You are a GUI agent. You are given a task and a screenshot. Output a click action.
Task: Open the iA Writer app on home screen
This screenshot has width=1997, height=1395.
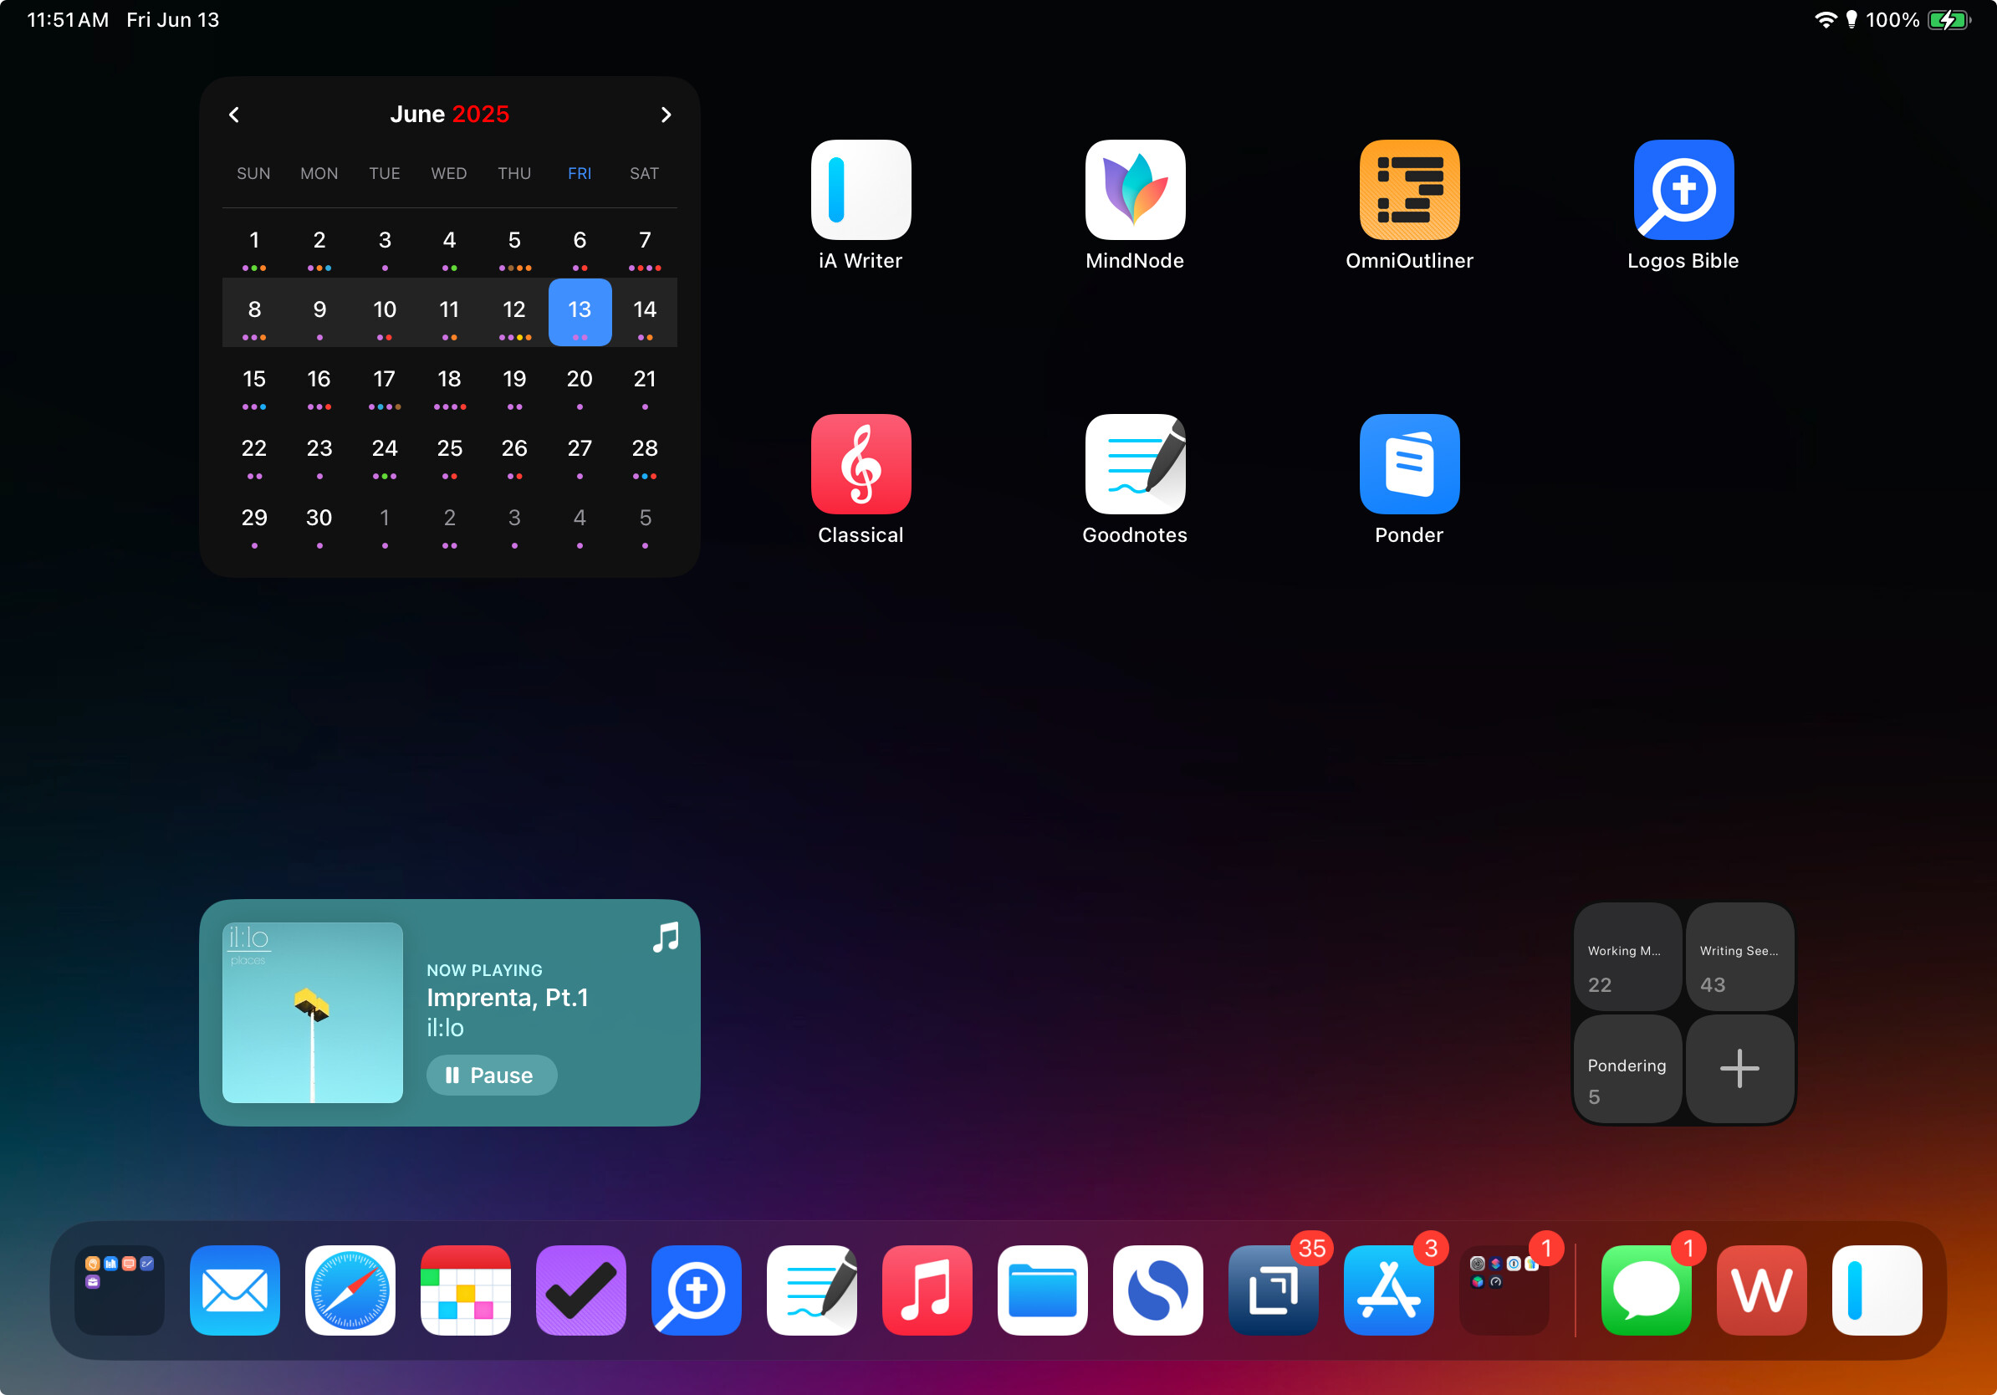tap(861, 190)
